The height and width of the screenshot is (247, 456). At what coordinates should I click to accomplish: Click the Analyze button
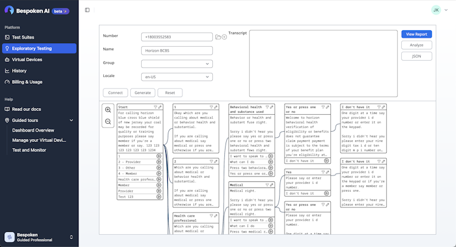click(x=416, y=45)
